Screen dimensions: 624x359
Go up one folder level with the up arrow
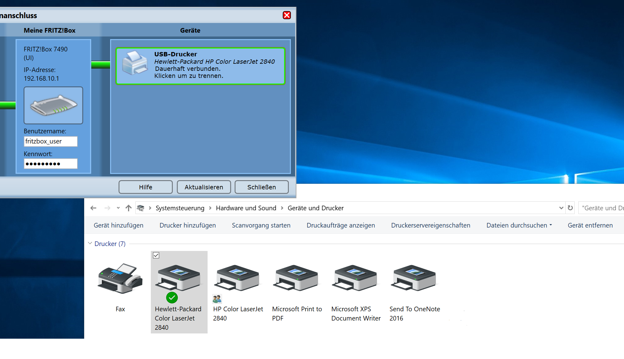click(x=129, y=208)
